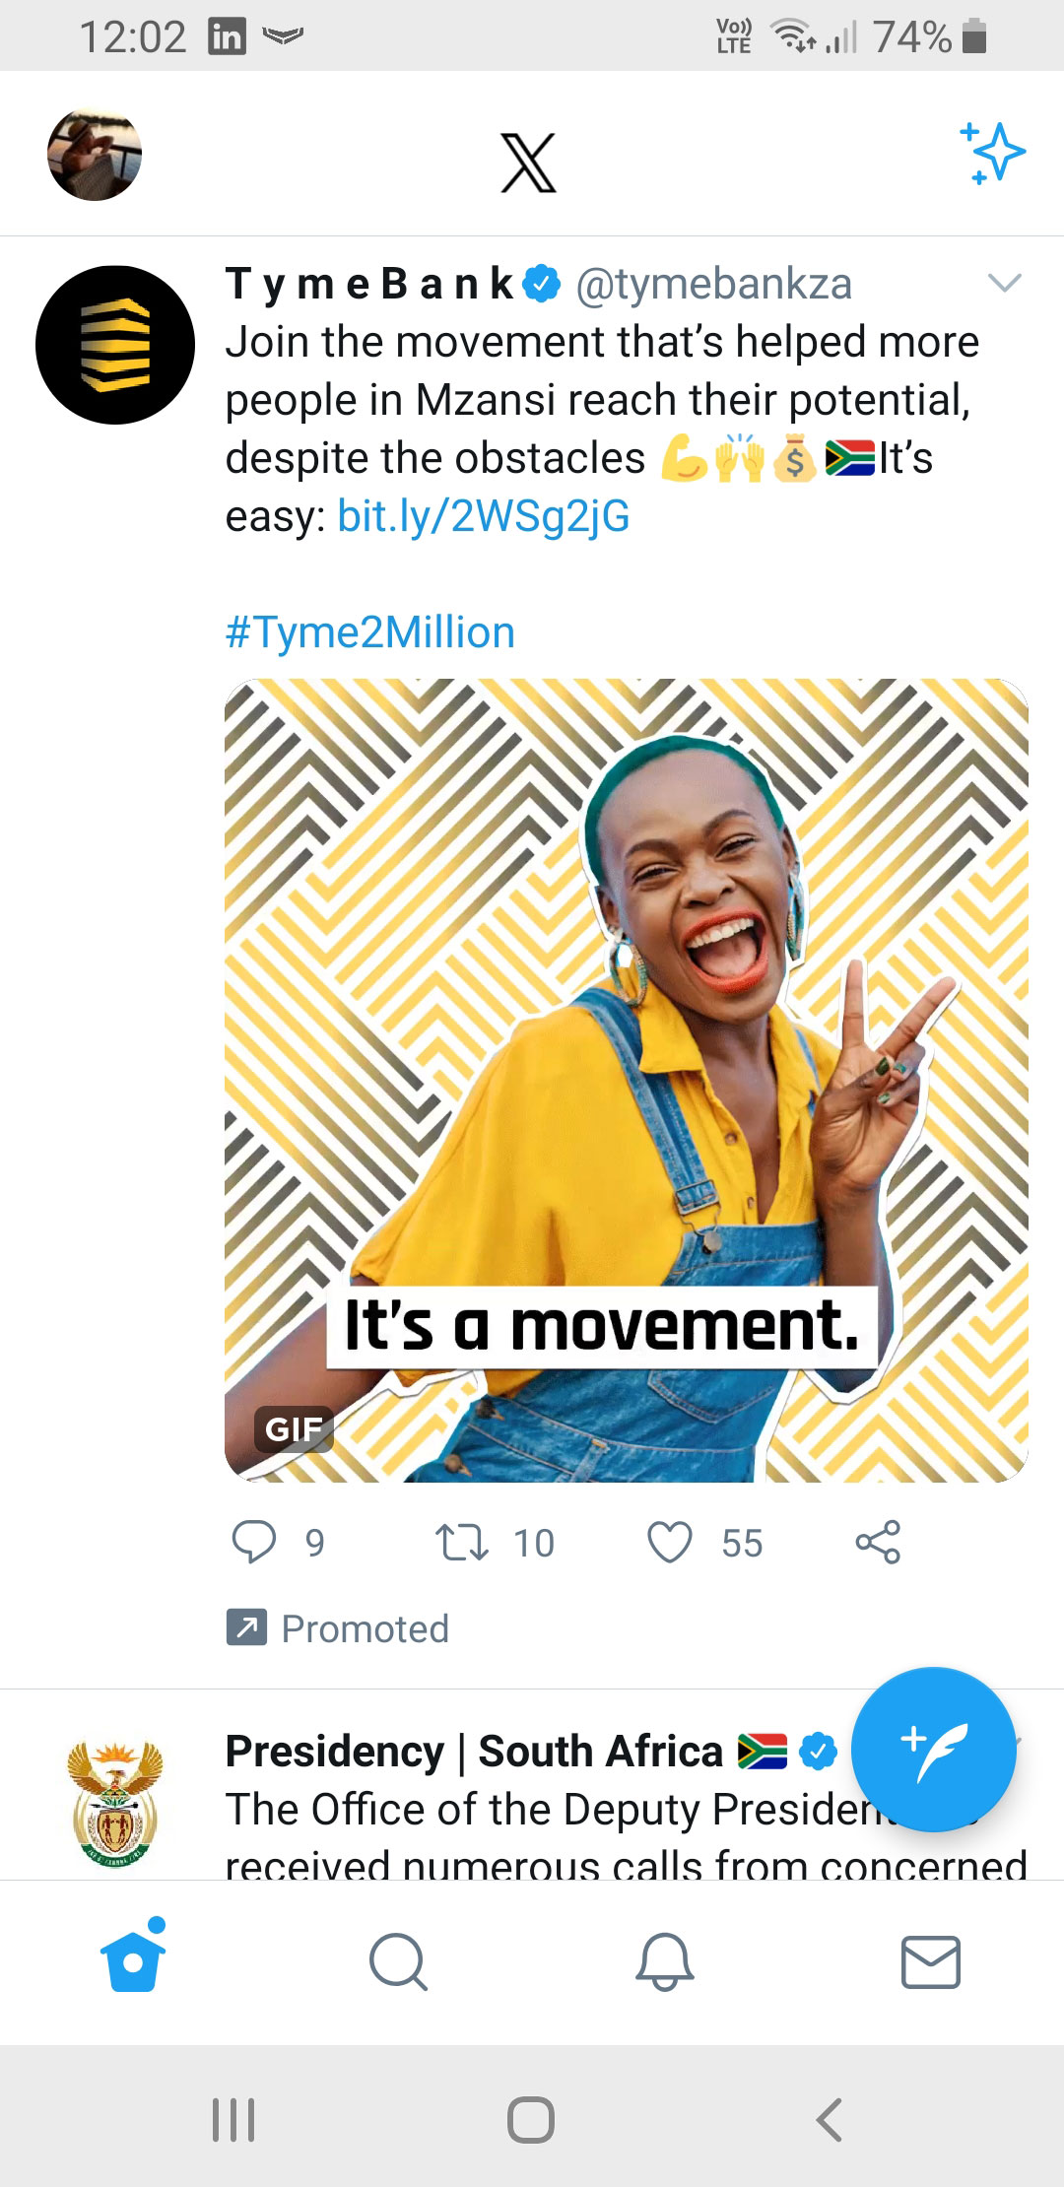Viewport: 1064px width, 2187px height.
Task: Open the bit.ly/2WSg2jG link
Action: coord(485,514)
